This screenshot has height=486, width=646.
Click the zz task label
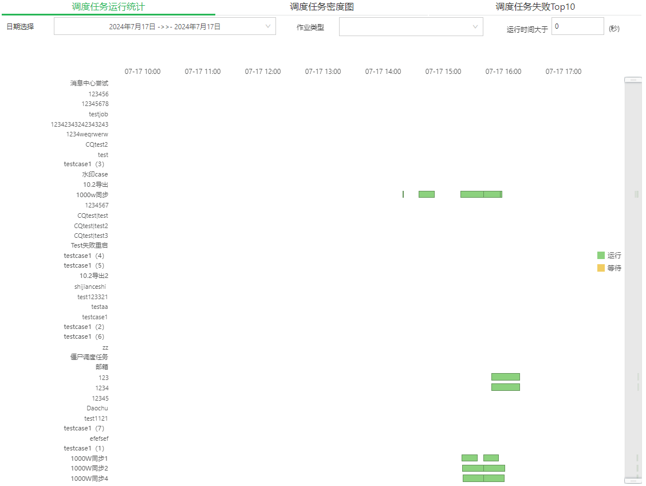point(105,347)
